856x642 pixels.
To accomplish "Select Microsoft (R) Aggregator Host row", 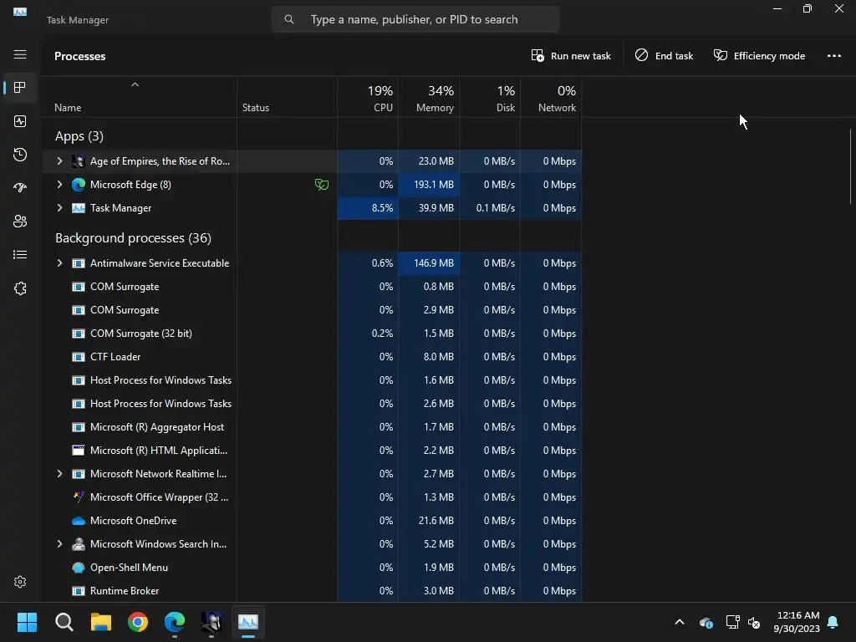I will (x=312, y=427).
